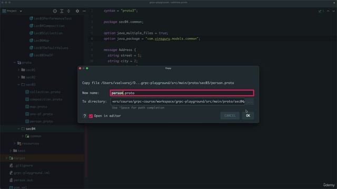Collapse the proto folder in tree

pyautogui.click(x=14, y=62)
